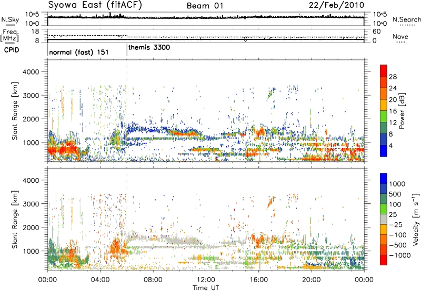The width and height of the screenshot is (421, 291).
Task: Click the 'Time UT' axis title
Action: [x=206, y=288]
